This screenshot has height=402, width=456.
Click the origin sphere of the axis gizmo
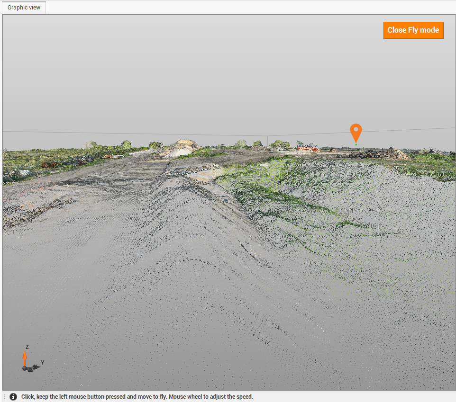pyautogui.click(x=24, y=368)
